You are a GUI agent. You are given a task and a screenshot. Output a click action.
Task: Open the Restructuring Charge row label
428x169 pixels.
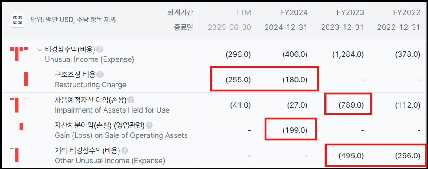pos(90,84)
